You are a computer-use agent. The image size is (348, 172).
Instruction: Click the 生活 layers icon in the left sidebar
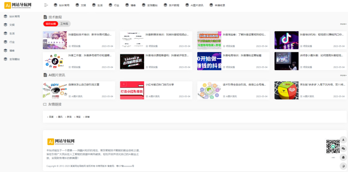pyautogui.click(x=5, y=34)
